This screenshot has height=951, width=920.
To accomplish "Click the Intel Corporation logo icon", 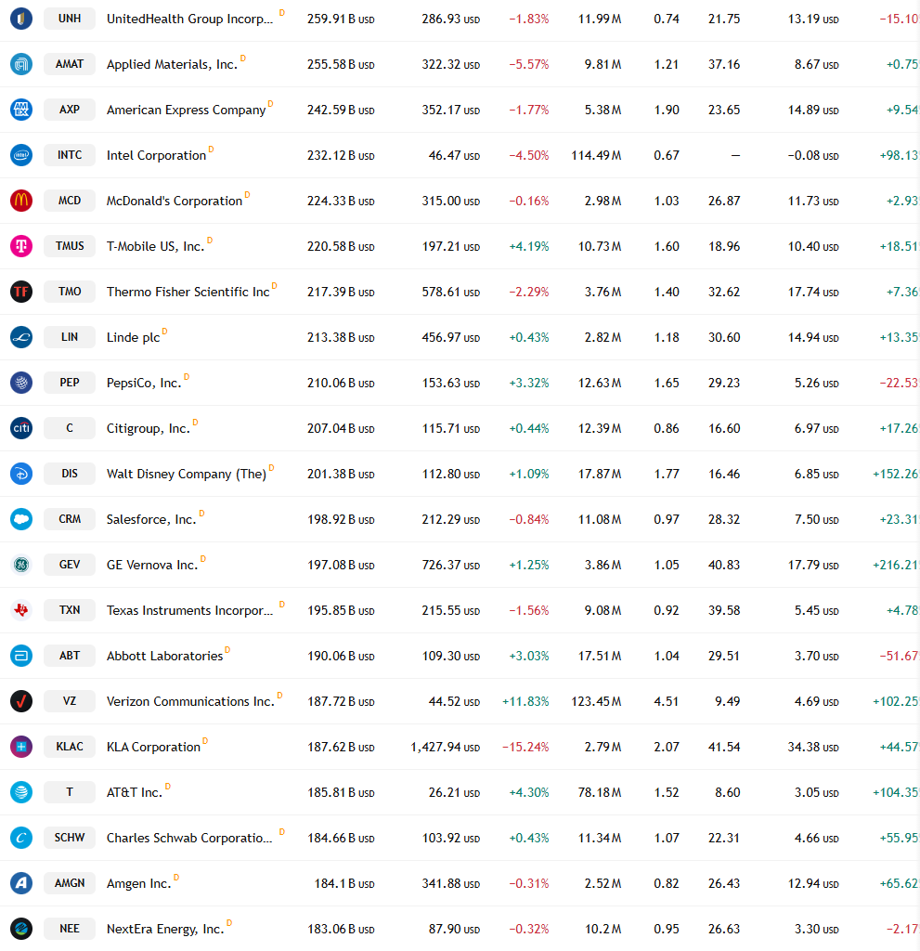I will point(21,155).
